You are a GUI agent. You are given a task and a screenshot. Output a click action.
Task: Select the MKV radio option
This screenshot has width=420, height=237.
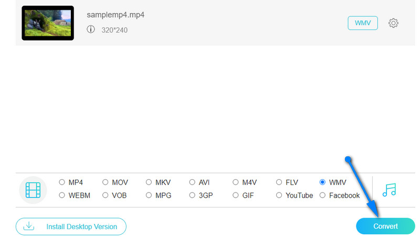[x=149, y=182]
